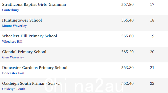
Task: Select Huntingtower School name
Action: coord(22,20)
